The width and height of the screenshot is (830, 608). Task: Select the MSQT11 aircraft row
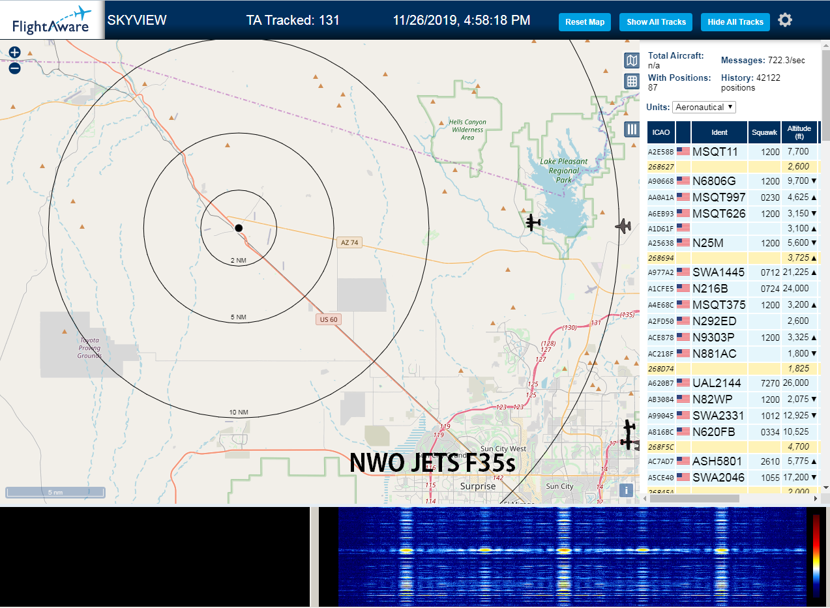(x=733, y=151)
